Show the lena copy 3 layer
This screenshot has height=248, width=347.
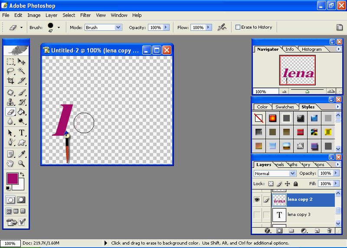coord(257,215)
